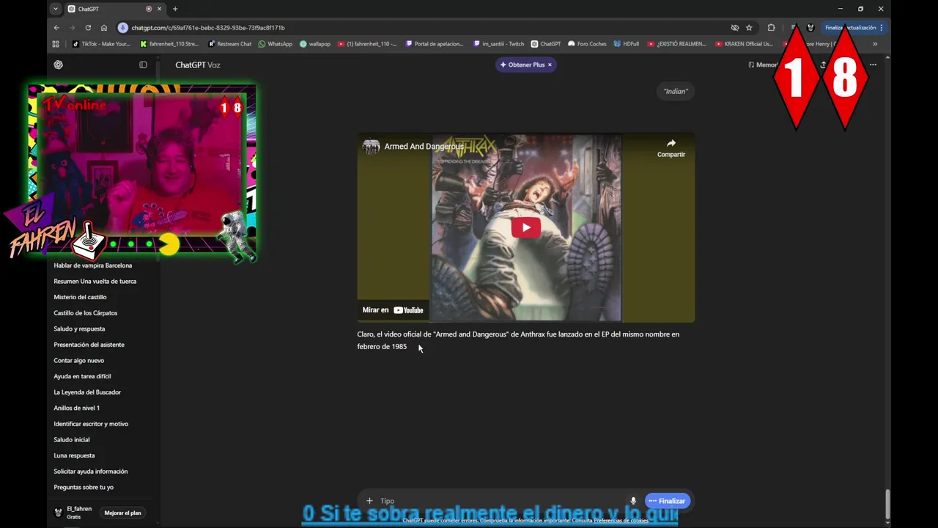Close the ChatGPT browser tab

coord(159,9)
